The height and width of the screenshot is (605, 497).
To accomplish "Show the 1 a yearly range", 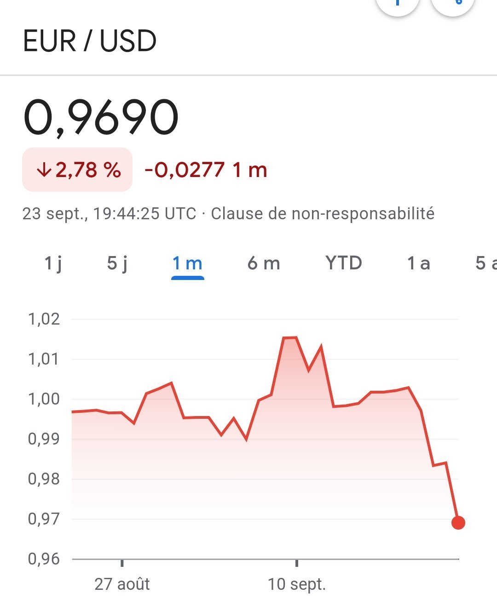I will [418, 263].
